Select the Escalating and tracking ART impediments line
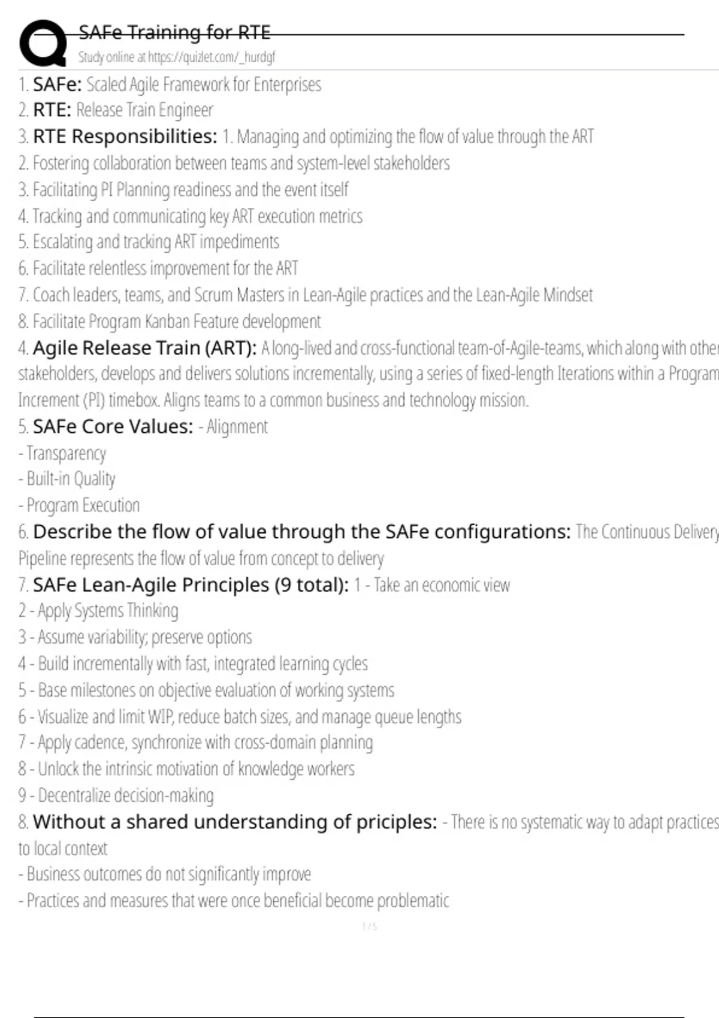 pos(149,242)
